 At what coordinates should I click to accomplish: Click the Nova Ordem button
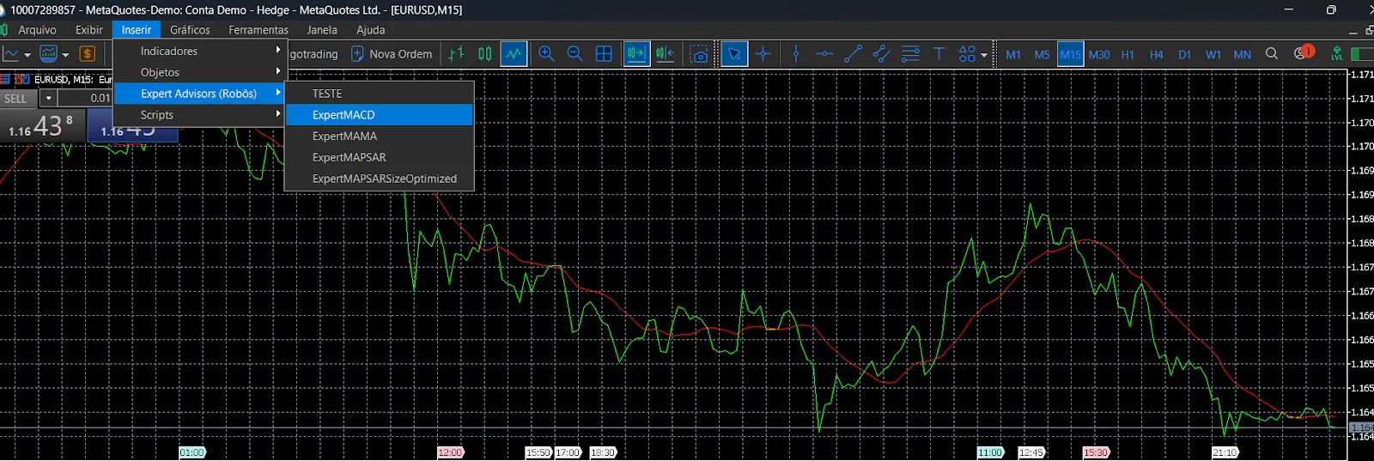392,54
